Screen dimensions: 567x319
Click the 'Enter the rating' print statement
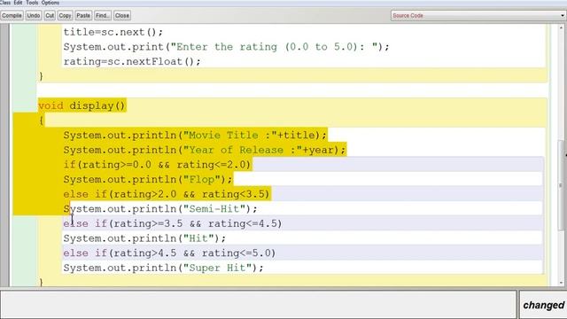click(227, 47)
